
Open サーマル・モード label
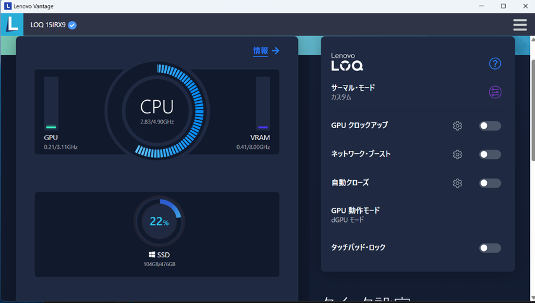point(353,87)
